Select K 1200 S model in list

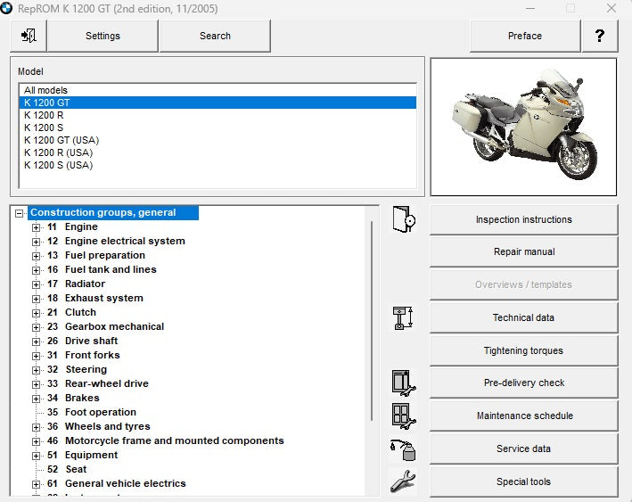(x=43, y=128)
